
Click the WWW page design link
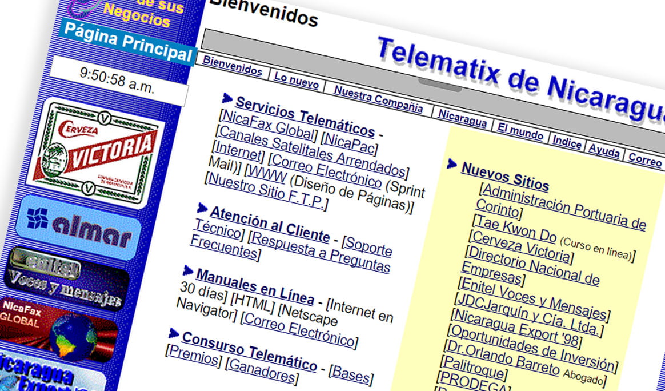coord(266,173)
